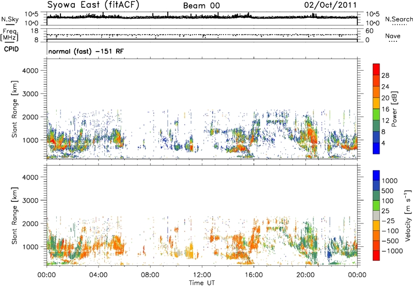Click the gray segment of velocity colorbar
413x286 pixels.
376,215
